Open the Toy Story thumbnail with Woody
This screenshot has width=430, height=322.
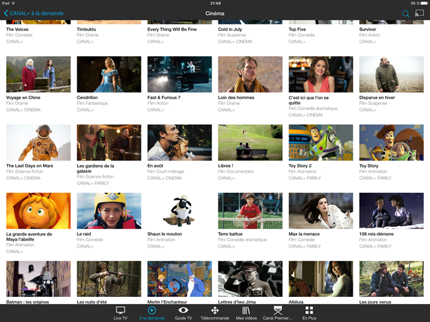(392, 143)
